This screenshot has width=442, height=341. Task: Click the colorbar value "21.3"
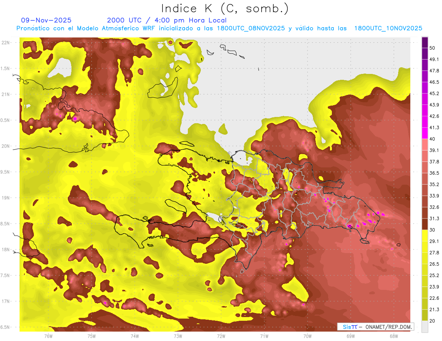434,310
